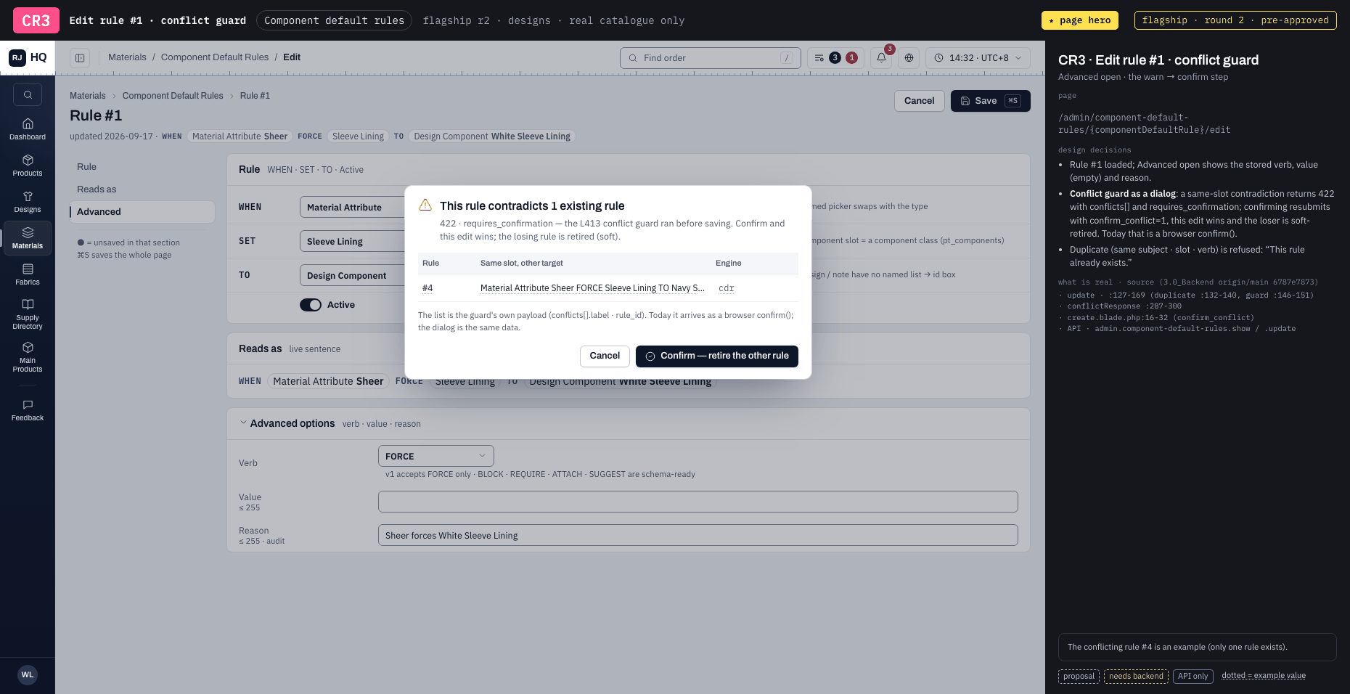Viewport: 1350px width, 694px height.
Task: Toggle the sidebar panel icon
Action: (x=80, y=58)
